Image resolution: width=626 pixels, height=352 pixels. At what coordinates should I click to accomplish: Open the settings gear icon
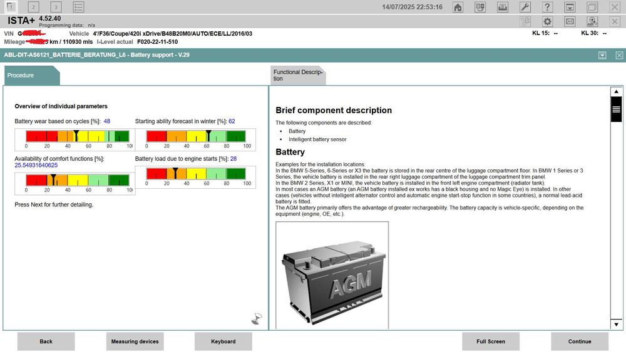coord(547,21)
